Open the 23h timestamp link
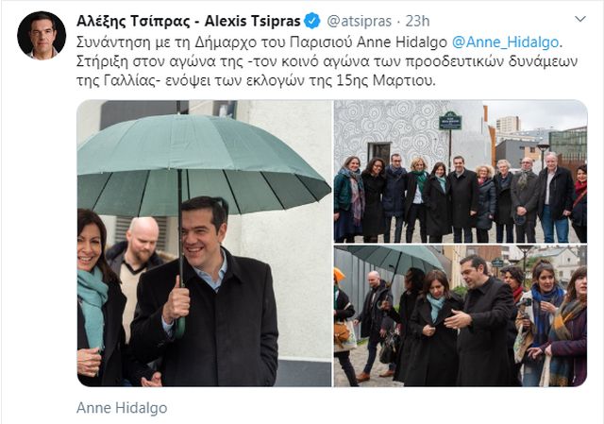Screen dimensions: 604x424 417,21
